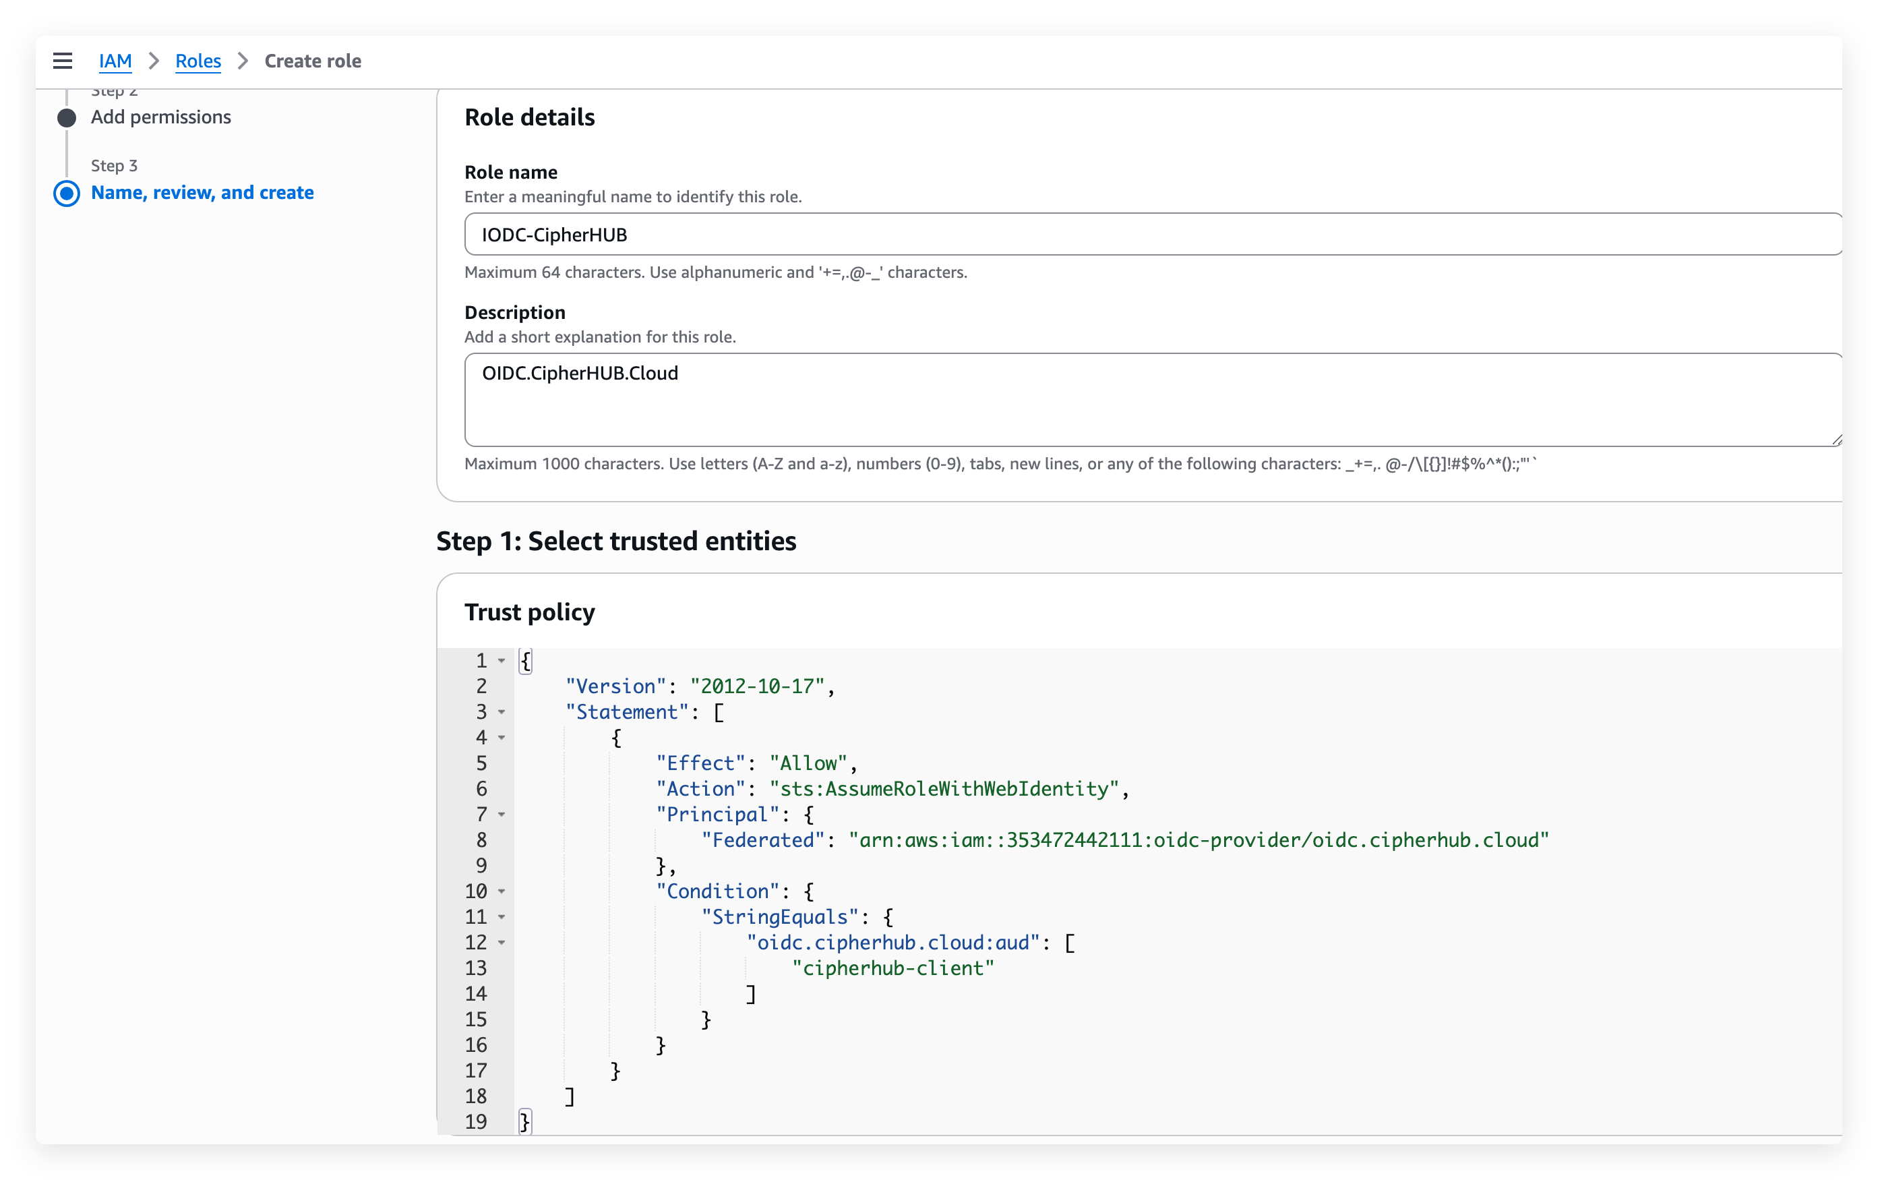Grab the Description textarea resize handle
Screen dimensions: 1878x1180
[x=1836, y=441]
